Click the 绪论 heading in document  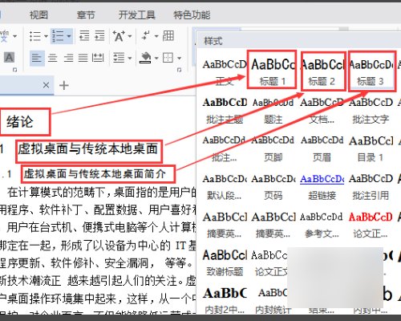coord(20,122)
